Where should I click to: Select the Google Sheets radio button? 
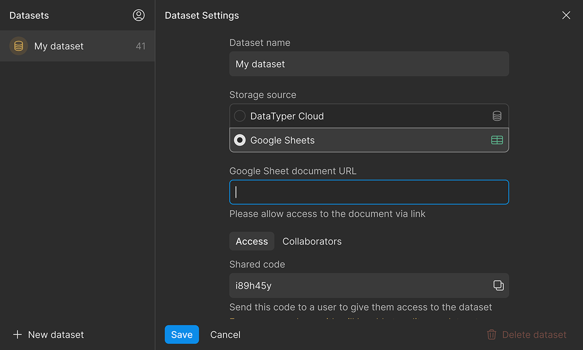coord(240,140)
